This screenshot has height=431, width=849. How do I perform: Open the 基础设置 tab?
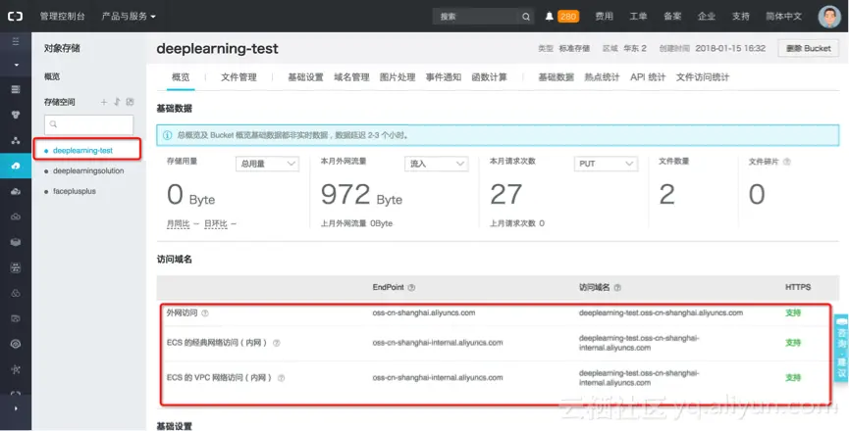pyautogui.click(x=305, y=77)
